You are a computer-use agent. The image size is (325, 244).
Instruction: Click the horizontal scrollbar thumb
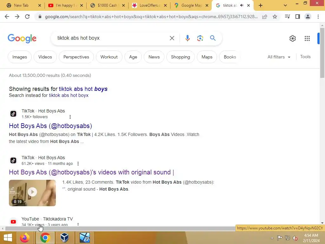coord(120,229)
